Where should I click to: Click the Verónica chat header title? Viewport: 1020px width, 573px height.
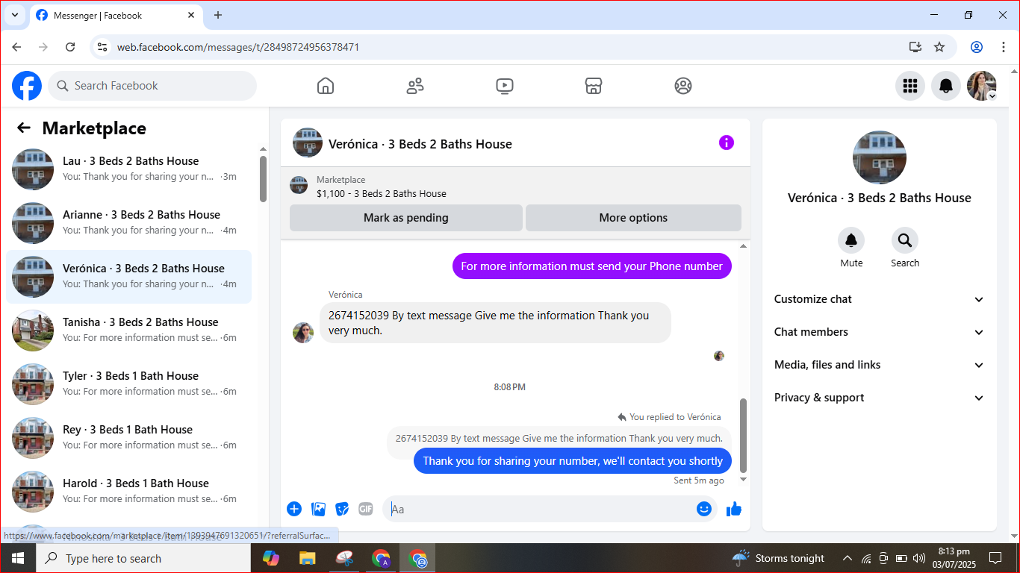420,144
